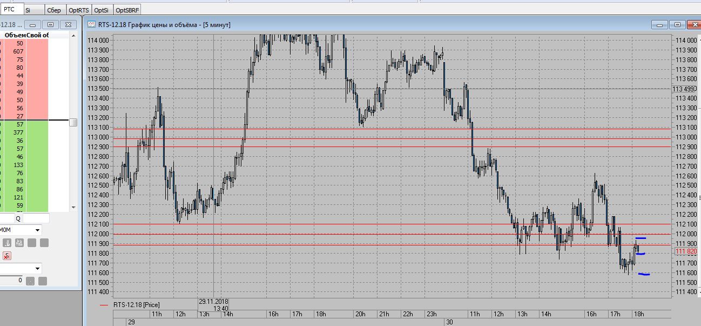Select the ask row with volume 39
Image resolution: width=701 pixels, height=326 pixels.
coord(24,84)
